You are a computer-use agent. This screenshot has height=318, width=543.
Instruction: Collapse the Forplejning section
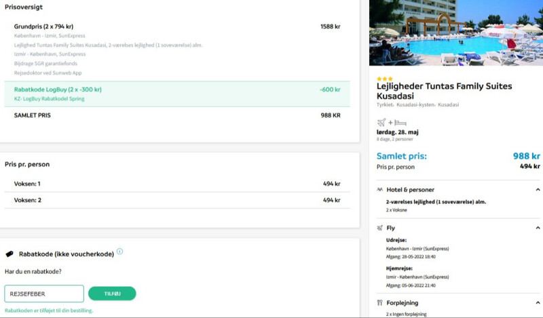pos(538,302)
